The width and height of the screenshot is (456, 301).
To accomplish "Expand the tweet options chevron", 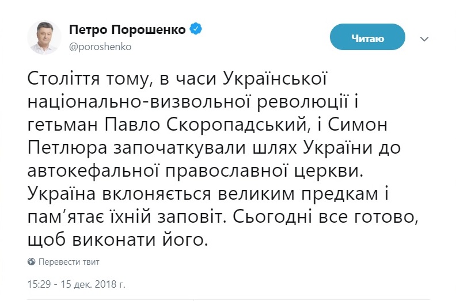I will coord(424,39).
